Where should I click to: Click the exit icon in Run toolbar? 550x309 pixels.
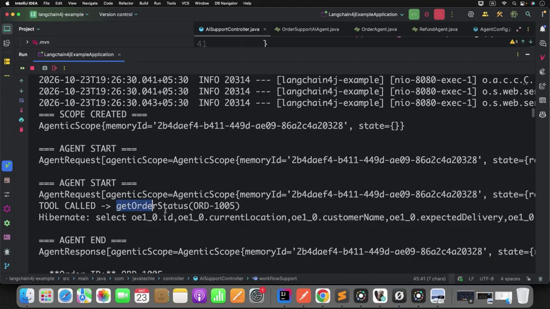tap(54, 68)
